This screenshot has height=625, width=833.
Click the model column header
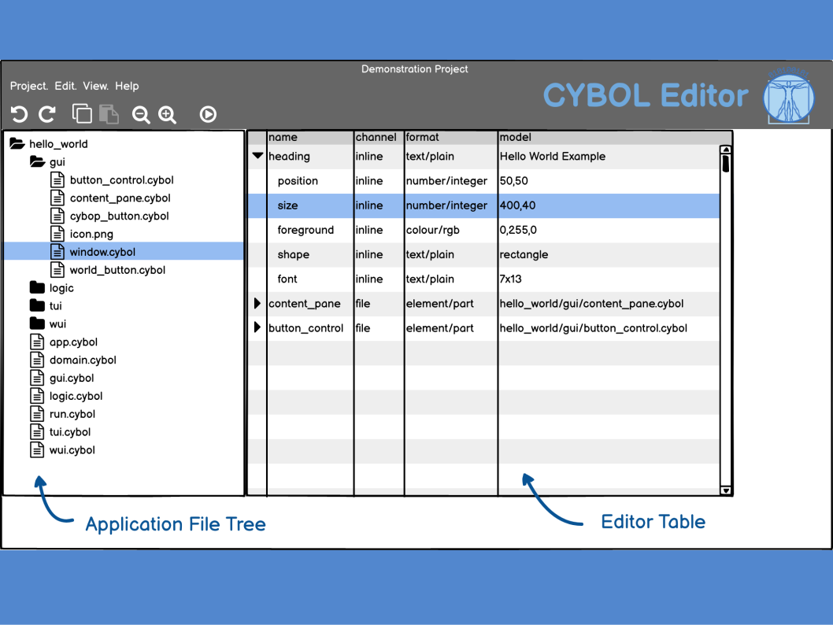[x=516, y=137]
